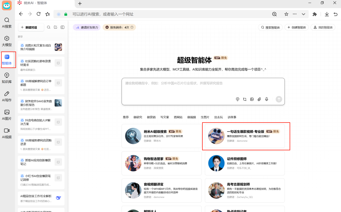Image resolution: width=341 pixels, height=212 pixels.
Task: Go back with the browser back arrow
Action: 21,14
